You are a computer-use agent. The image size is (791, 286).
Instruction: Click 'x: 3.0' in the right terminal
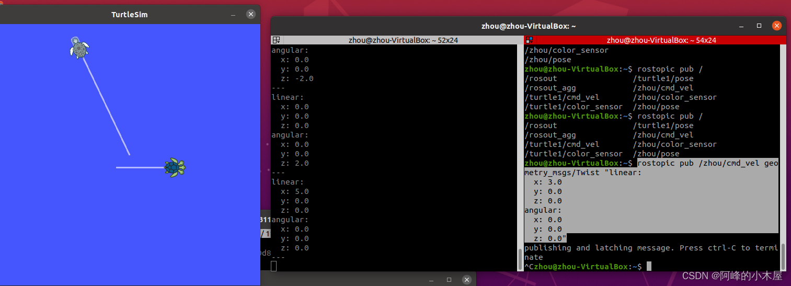coord(548,182)
